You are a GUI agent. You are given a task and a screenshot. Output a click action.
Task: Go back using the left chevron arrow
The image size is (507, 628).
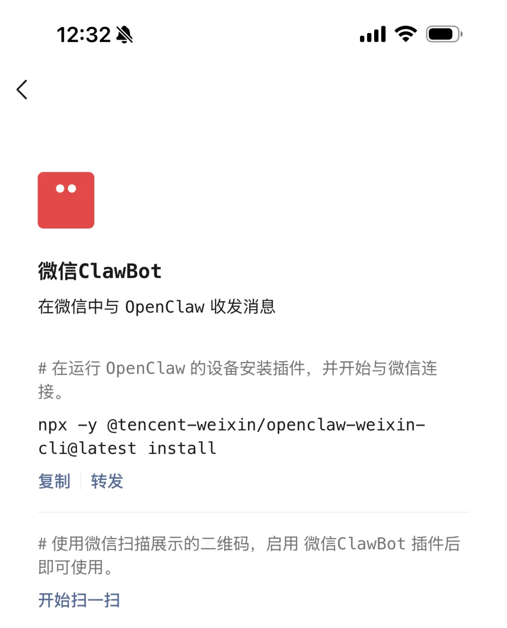pos(22,90)
